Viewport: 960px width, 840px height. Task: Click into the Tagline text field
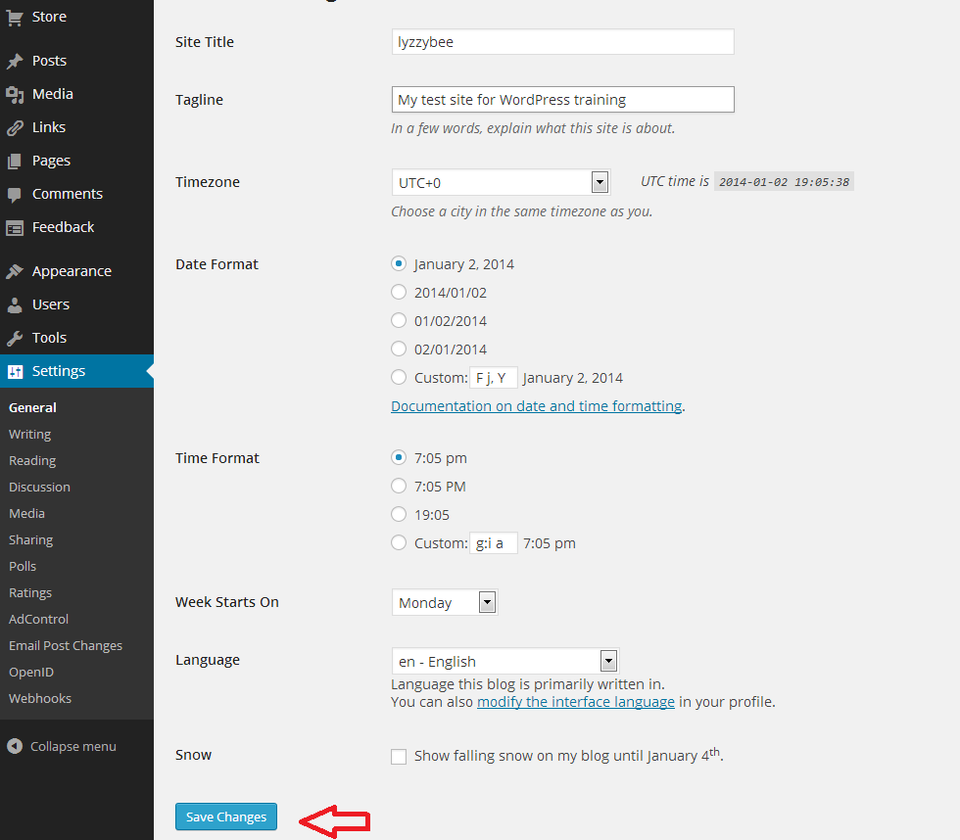pyautogui.click(x=562, y=99)
